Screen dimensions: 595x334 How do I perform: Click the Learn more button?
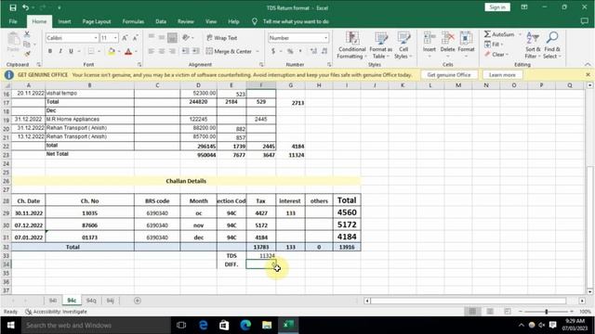pos(502,75)
